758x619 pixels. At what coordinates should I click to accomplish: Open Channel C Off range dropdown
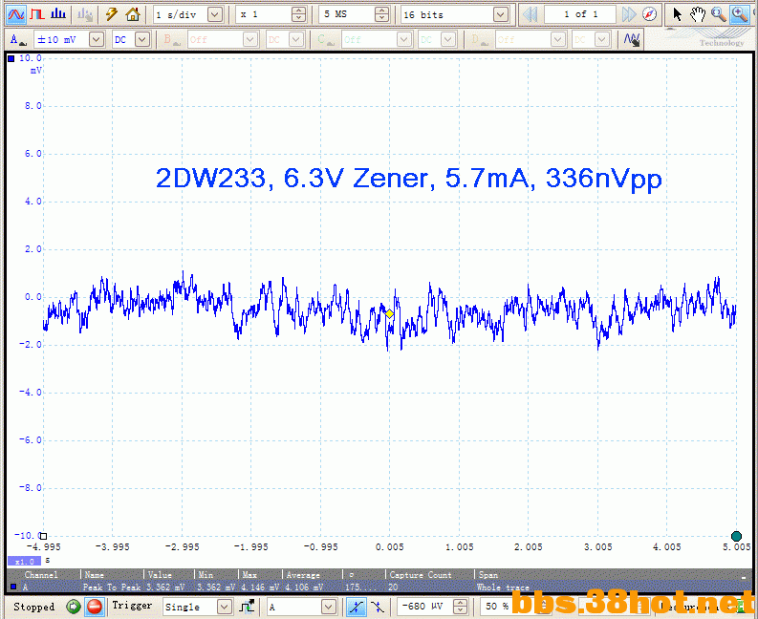[x=404, y=39]
